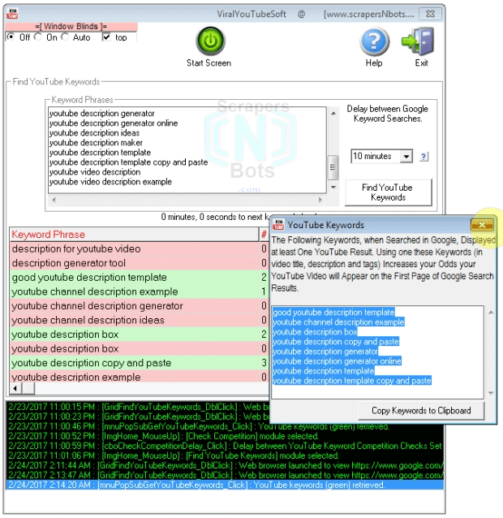Image resolution: width=503 pixels, height=518 pixels.
Task: Select 'youtube description template' in phrases box
Action: 100,153
